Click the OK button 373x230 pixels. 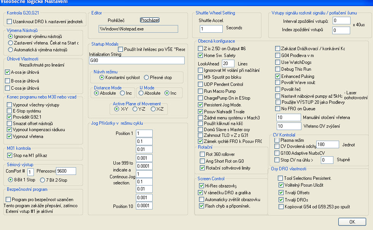[x=352, y=222]
